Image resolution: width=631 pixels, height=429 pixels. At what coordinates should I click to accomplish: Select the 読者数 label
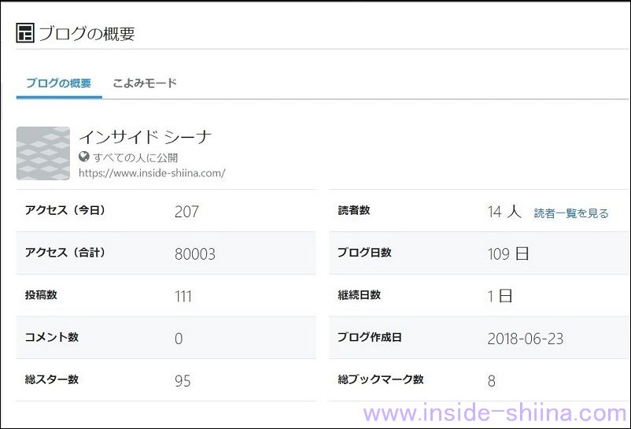coord(354,210)
